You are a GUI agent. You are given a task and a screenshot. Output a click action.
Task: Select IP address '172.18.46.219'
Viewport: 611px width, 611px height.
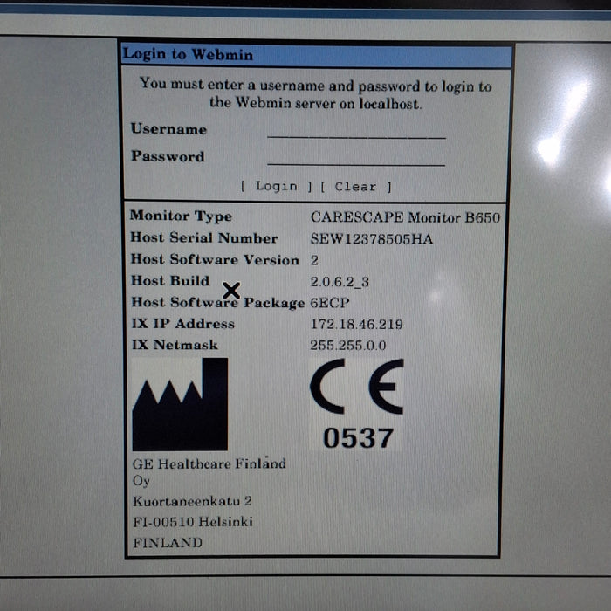pos(356,324)
